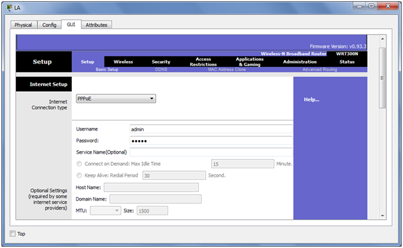Click the scrollbar down arrow
The image size is (403, 248).
(x=382, y=216)
